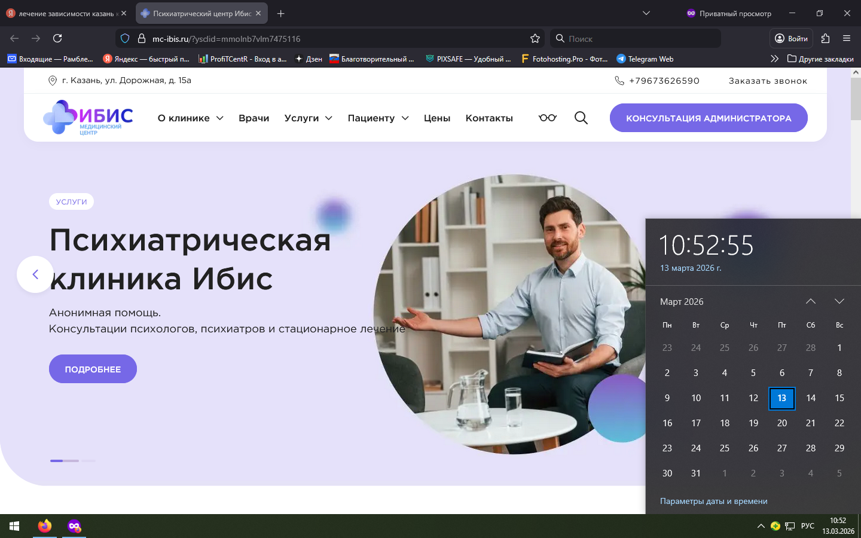Open the Врачи menu item

pos(254,118)
